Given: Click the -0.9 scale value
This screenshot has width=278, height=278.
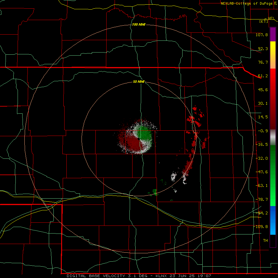Looking at the screenshot, I should point(263,131).
